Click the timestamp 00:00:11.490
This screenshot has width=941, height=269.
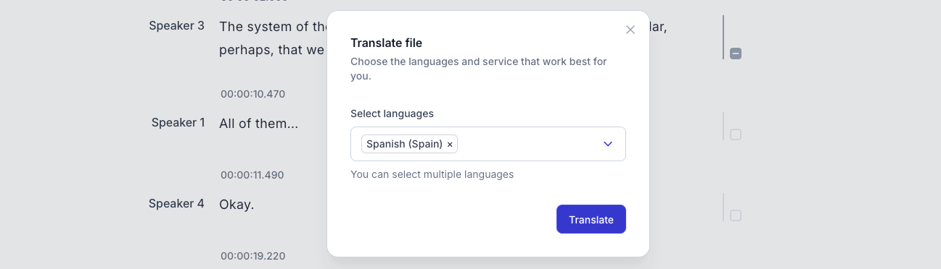point(252,175)
